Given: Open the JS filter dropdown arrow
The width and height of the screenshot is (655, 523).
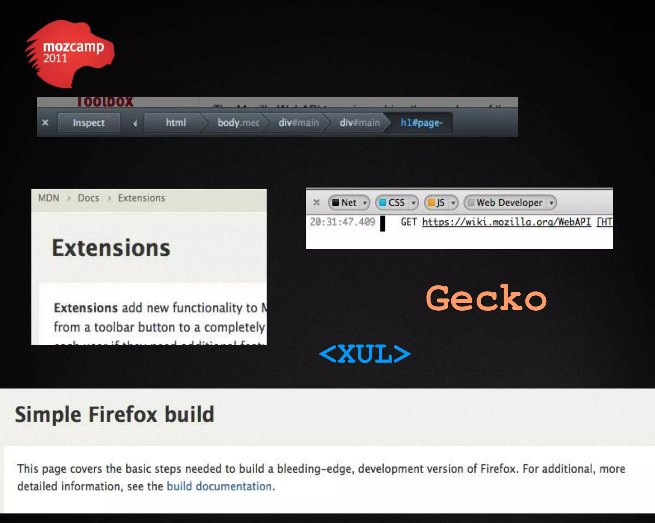Looking at the screenshot, I should pos(453,203).
